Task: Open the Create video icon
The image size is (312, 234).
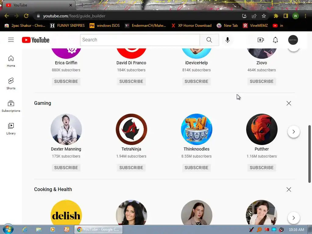Action: [261, 40]
